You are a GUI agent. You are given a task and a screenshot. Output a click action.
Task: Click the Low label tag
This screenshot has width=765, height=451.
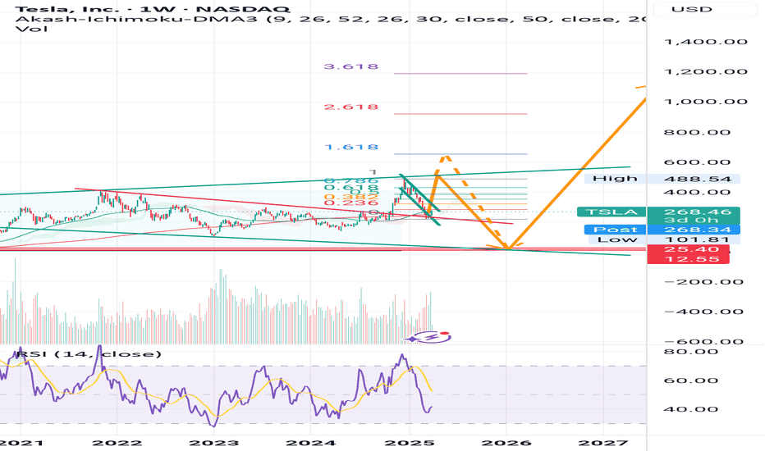click(x=617, y=239)
